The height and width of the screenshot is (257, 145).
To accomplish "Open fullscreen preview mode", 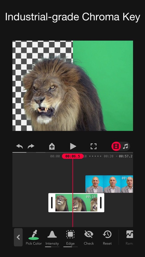I will [93, 146].
